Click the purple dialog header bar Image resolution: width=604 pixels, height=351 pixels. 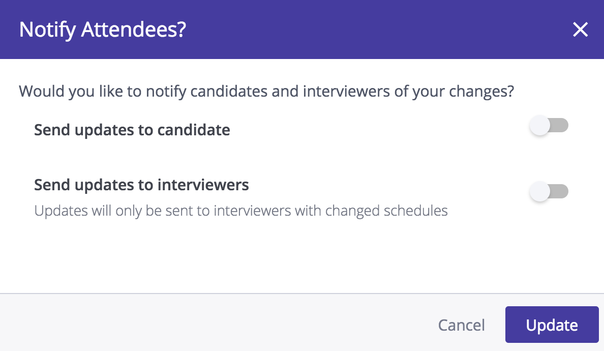tap(356, 30)
